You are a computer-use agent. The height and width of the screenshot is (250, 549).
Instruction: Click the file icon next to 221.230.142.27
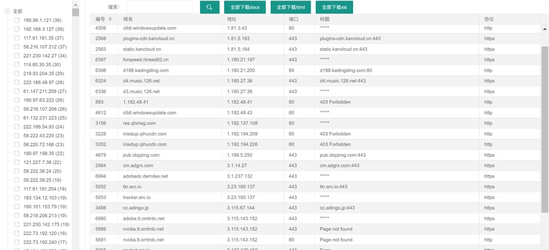[17, 56]
